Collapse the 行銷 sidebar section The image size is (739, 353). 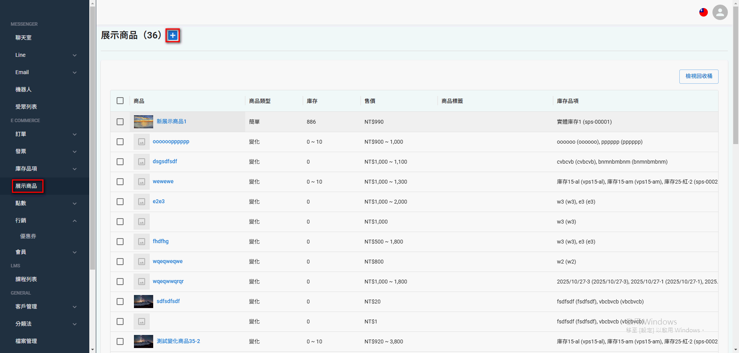(x=45, y=220)
